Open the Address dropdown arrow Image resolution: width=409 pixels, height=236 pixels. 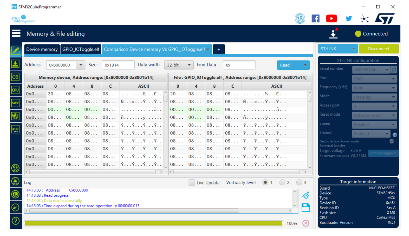coord(81,65)
